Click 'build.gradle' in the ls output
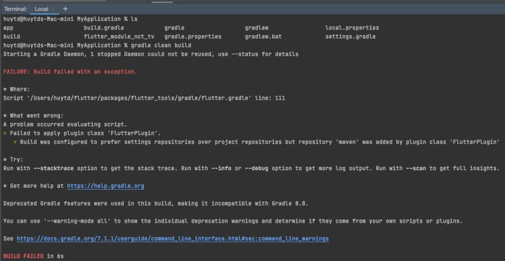The image size is (505, 261). 104,28
